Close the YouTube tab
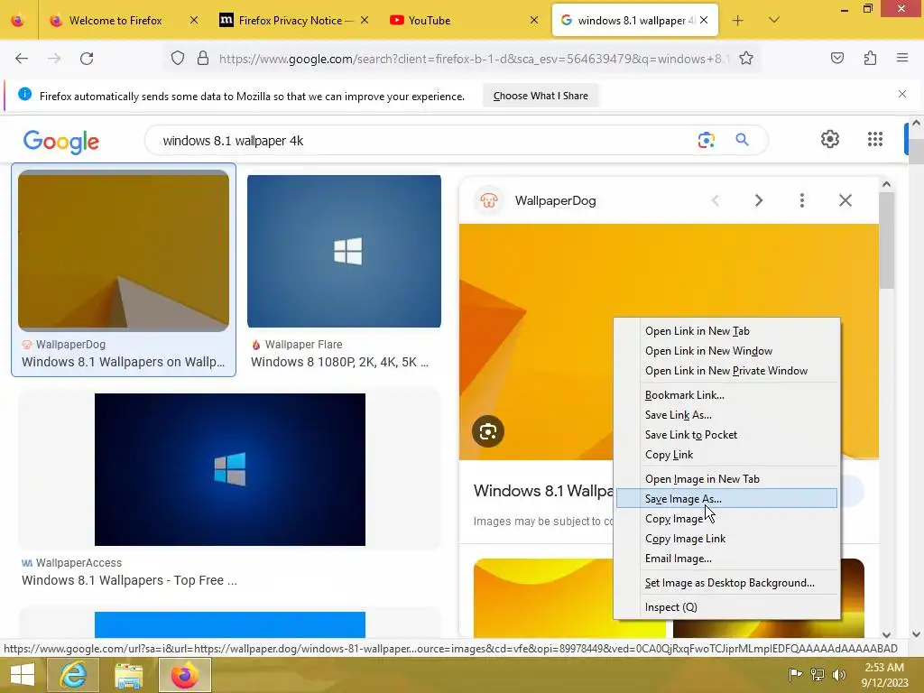The image size is (924, 693). [x=534, y=20]
